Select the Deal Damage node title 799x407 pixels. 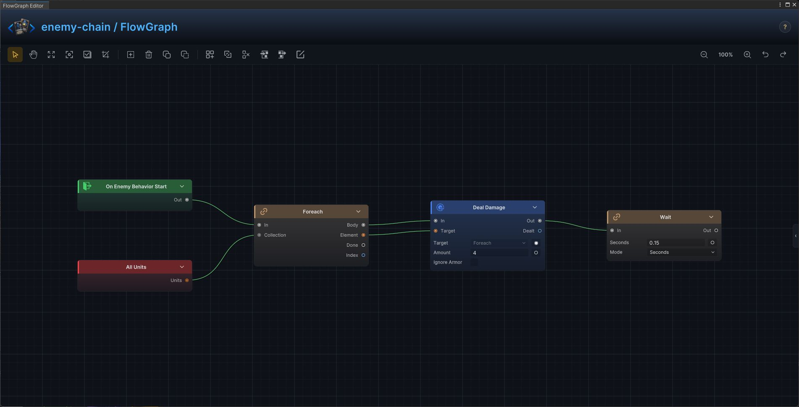[x=489, y=207]
